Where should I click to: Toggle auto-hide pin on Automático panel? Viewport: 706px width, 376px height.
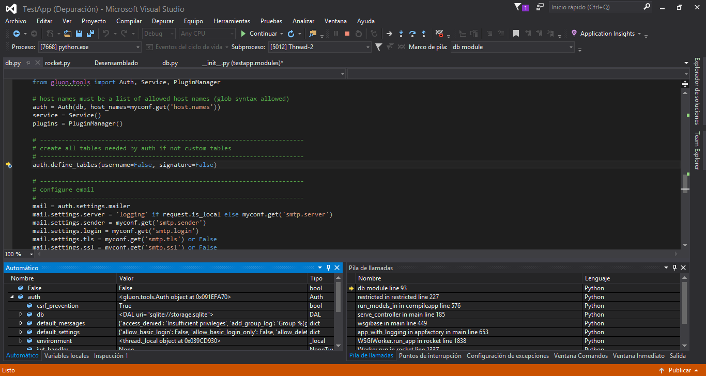click(328, 268)
